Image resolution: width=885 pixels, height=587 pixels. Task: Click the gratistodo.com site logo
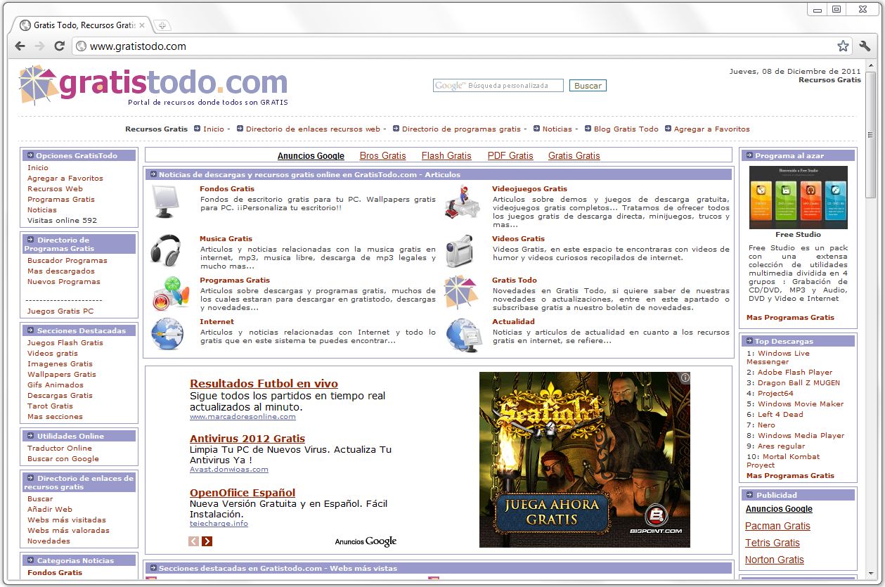(x=153, y=84)
